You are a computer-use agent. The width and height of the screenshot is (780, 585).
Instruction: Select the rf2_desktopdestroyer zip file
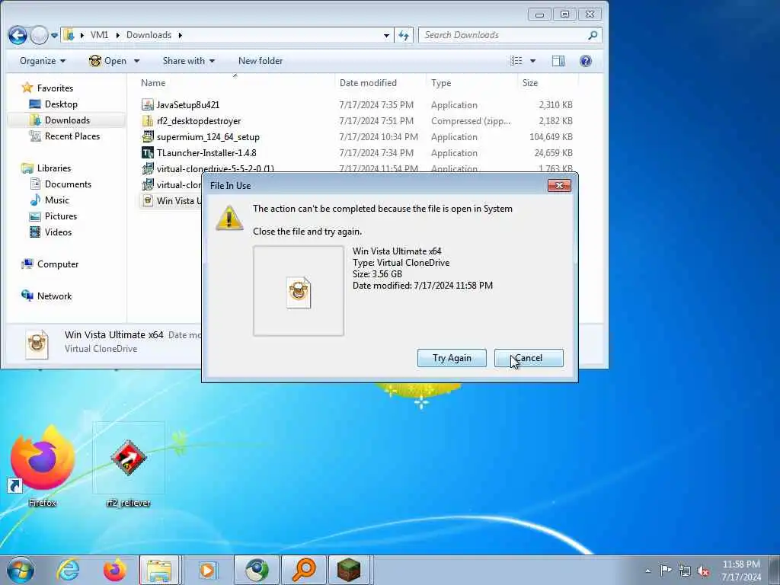(199, 121)
